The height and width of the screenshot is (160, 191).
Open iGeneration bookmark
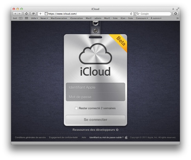[76, 18]
